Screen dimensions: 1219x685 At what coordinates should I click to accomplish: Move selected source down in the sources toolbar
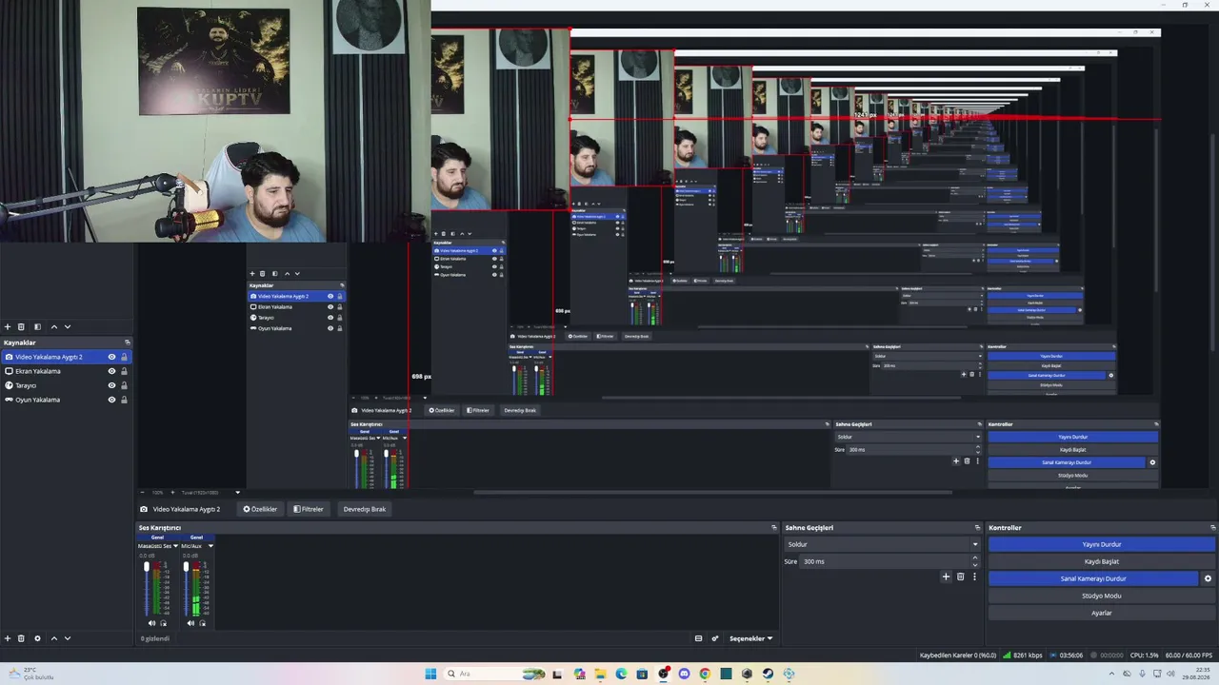tap(68, 638)
